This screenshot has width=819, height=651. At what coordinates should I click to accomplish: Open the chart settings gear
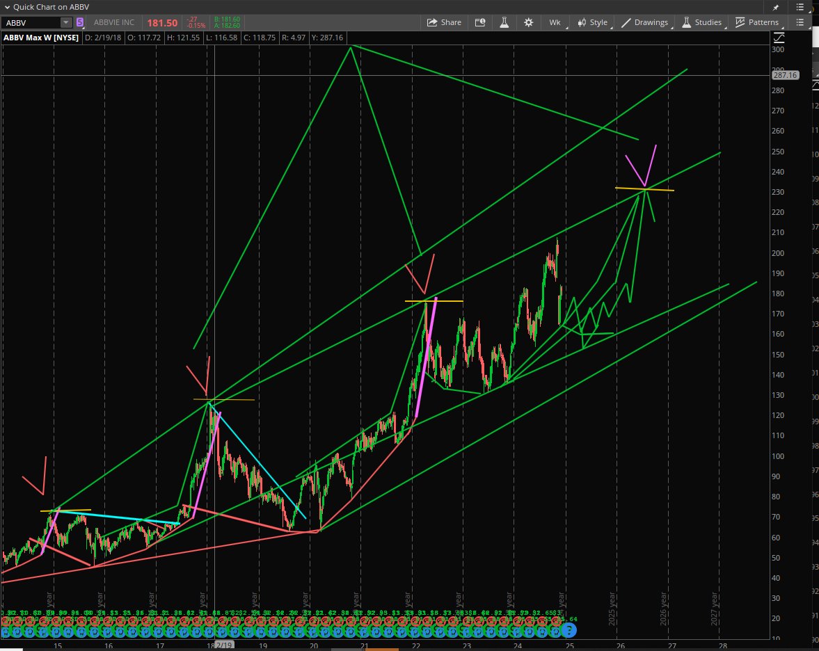tap(529, 22)
